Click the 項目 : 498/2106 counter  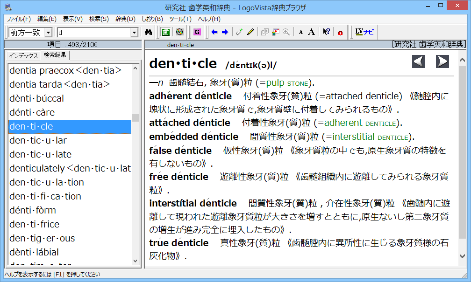tap(72, 45)
